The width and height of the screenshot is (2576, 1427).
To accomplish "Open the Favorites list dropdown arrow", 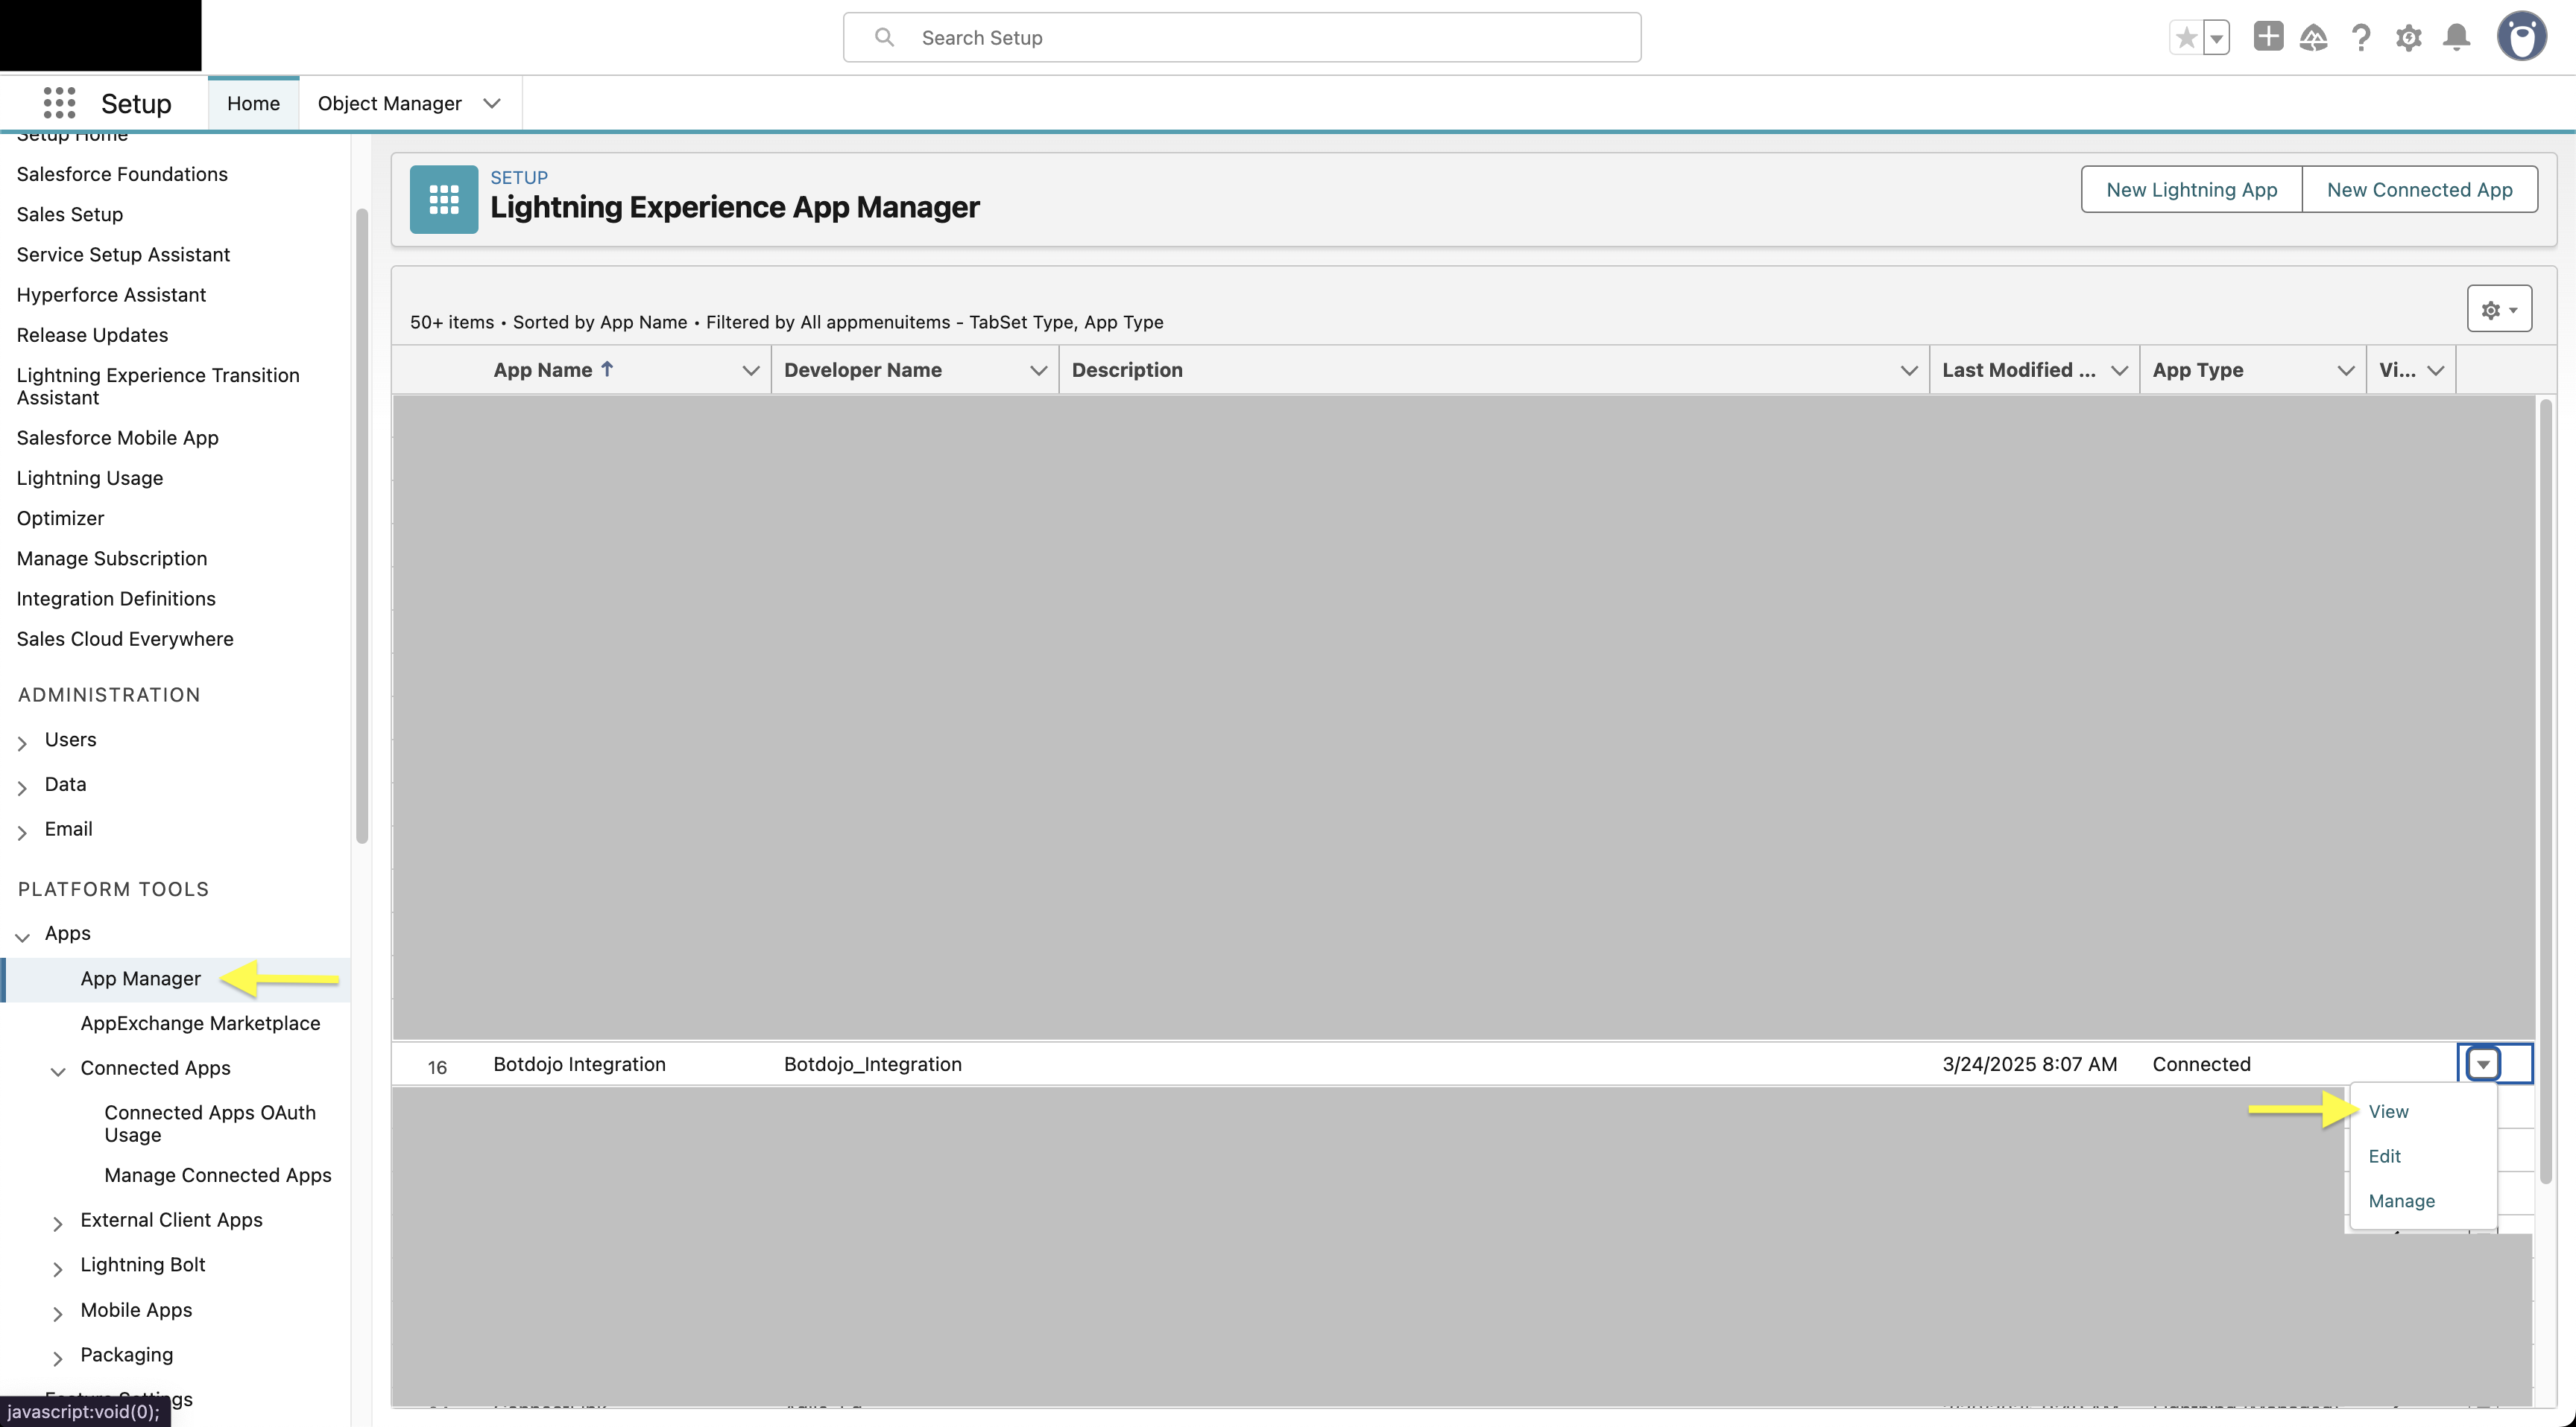I will (x=2216, y=38).
